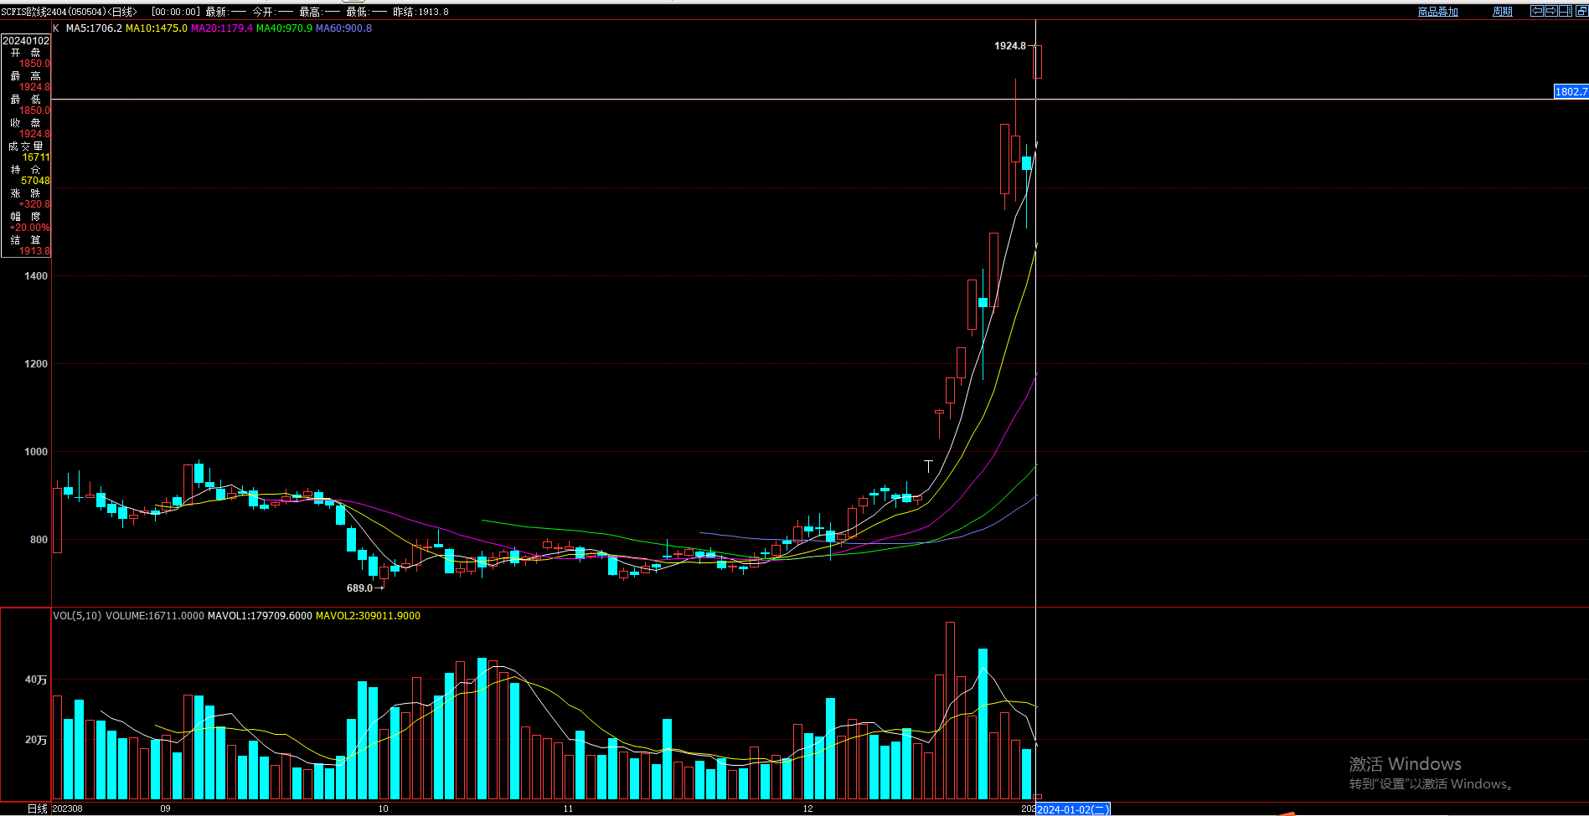Select the MA10:1475.0 indicator label
The height and width of the screenshot is (816, 1589).
[x=157, y=28]
